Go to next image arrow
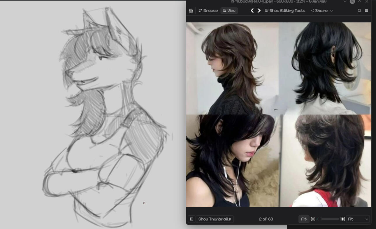This screenshot has width=376, height=229. tap(259, 10)
